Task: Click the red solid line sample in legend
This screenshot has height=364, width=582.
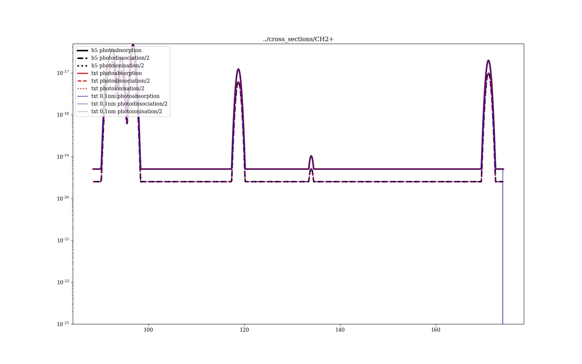Action: (83, 73)
